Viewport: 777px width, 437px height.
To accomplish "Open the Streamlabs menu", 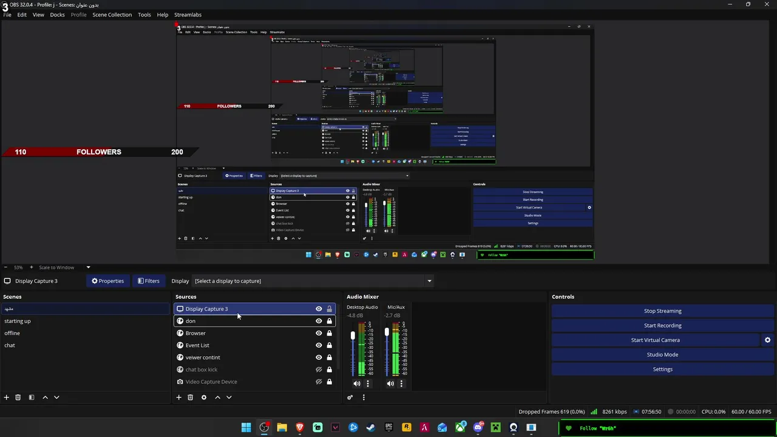I will (x=188, y=15).
